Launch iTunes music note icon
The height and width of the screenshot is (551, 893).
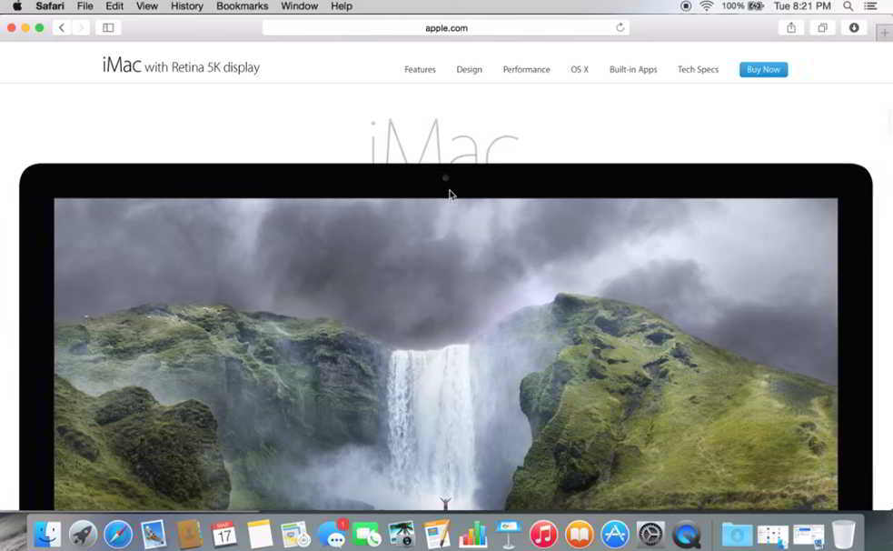pos(544,535)
